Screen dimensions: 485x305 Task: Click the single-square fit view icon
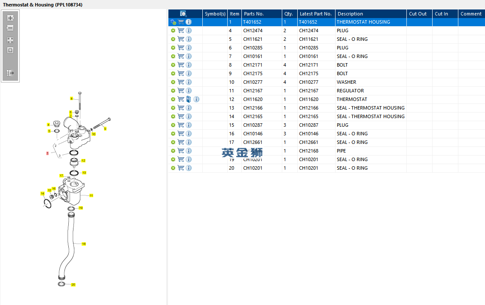tap(10, 50)
